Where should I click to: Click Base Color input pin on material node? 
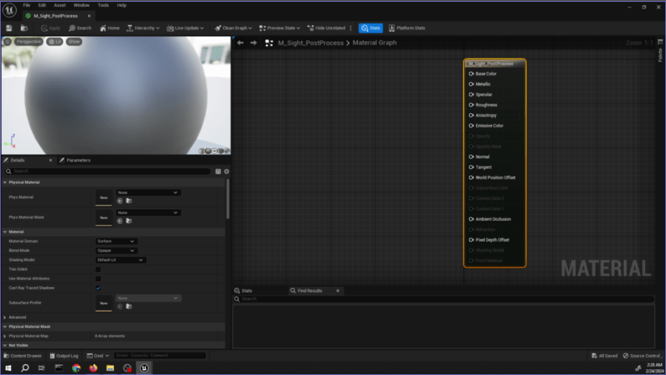coord(471,74)
